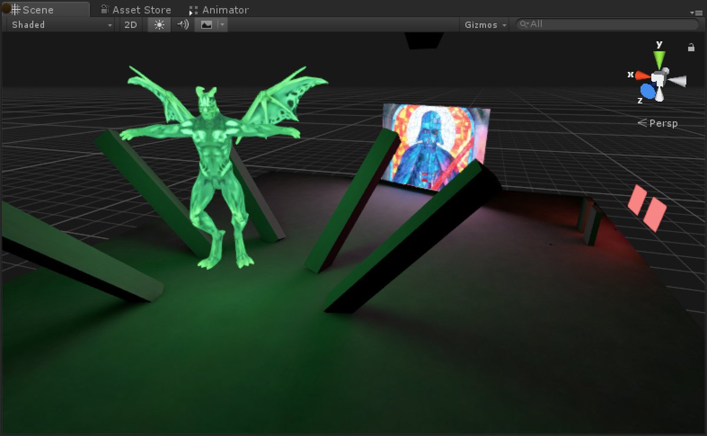The width and height of the screenshot is (707, 436).
Task: Open the Asset Store tab
Action: click(136, 9)
